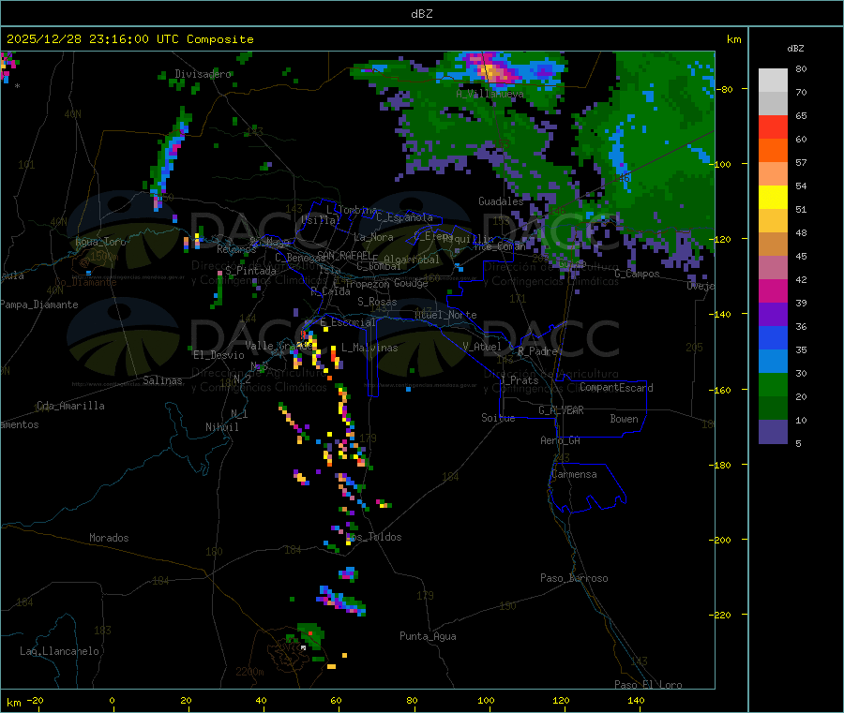This screenshot has height=713, width=844.
Task: Click the 140 tick on the horizontal axis
Action: (x=636, y=700)
